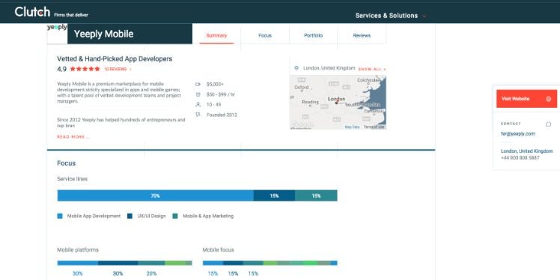Click the UX/UI Design legend swatch
The image size is (560, 280).
coord(130,216)
